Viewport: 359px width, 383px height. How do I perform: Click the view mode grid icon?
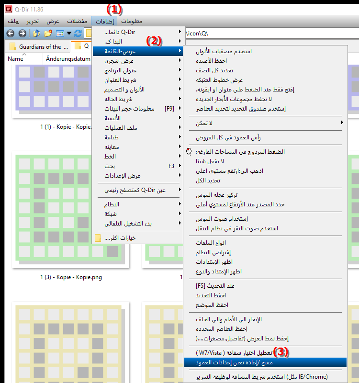click(x=60, y=33)
